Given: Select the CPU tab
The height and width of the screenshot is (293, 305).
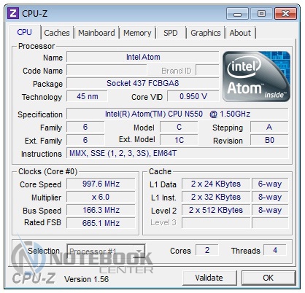Looking at the screenshot, I should 25,32.
